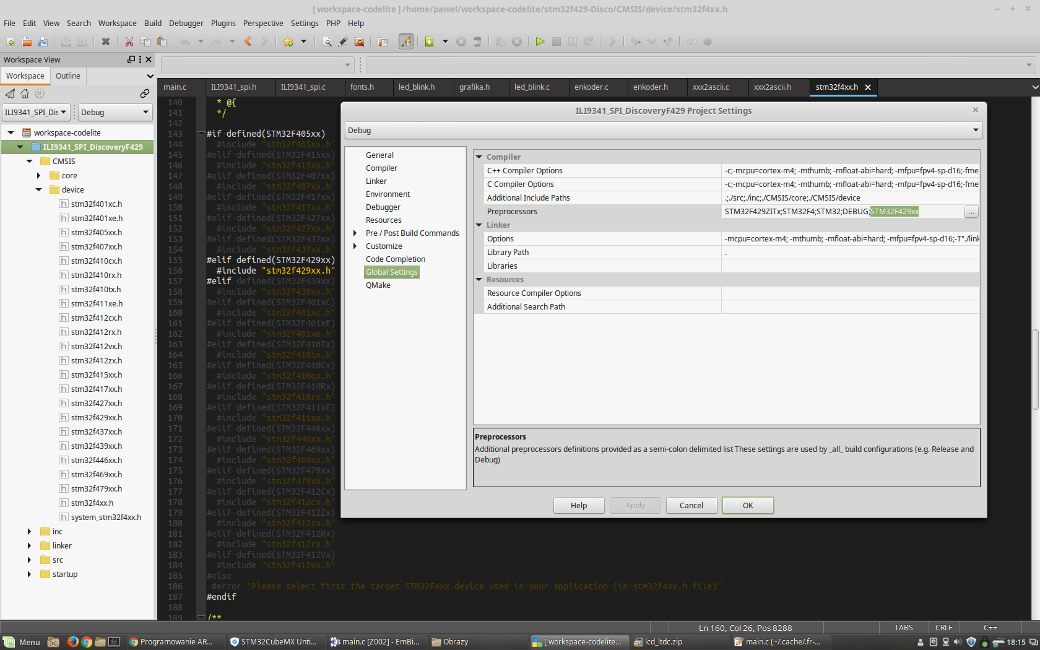Collapse the Linker section in settings grid
This screenshot has height=650, width=1040.
point(479,225)
